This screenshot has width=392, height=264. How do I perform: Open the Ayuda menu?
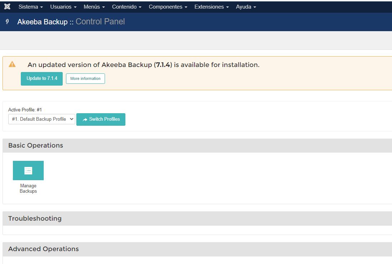point(246,7)
